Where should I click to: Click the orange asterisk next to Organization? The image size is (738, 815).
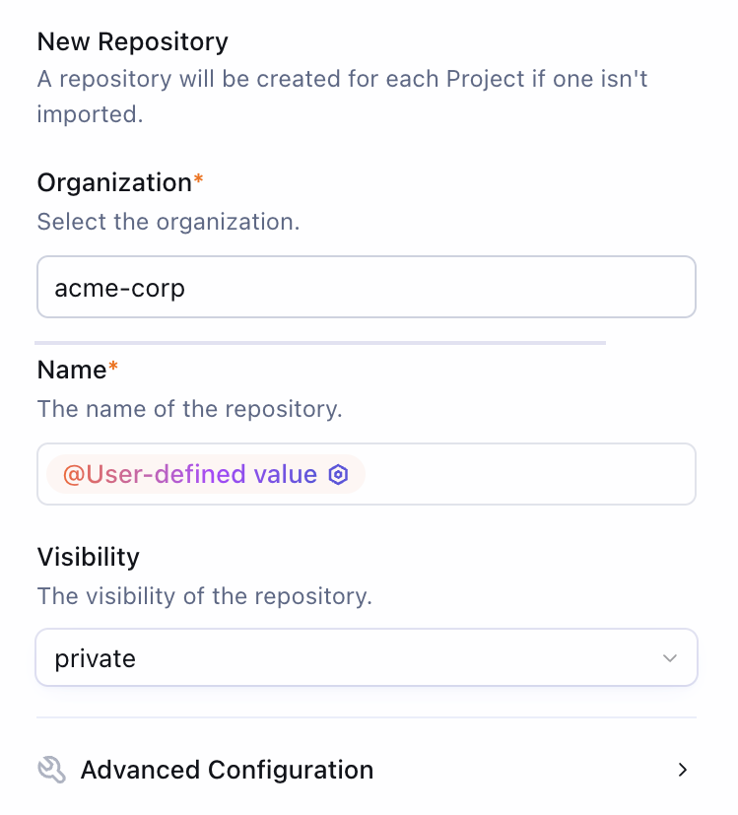click(198, 179)
